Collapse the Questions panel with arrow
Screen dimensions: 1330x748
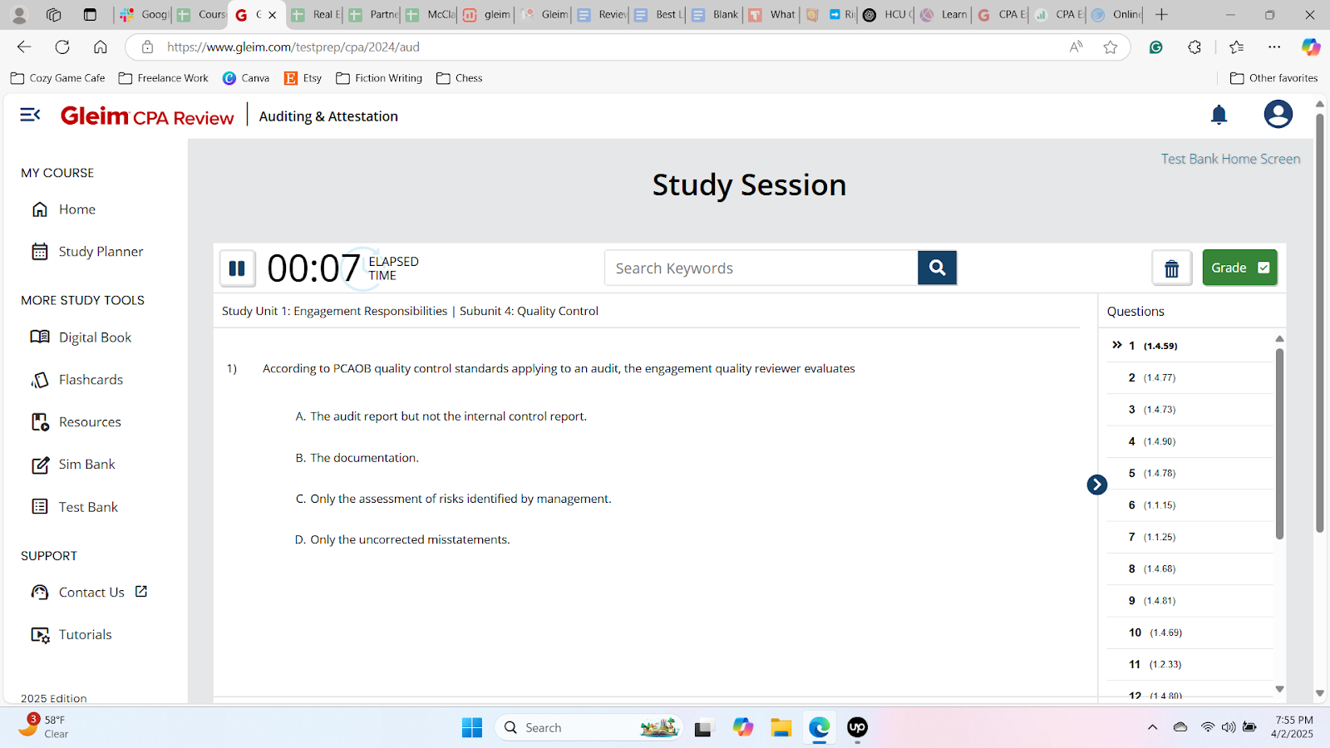coord(1096,485)
